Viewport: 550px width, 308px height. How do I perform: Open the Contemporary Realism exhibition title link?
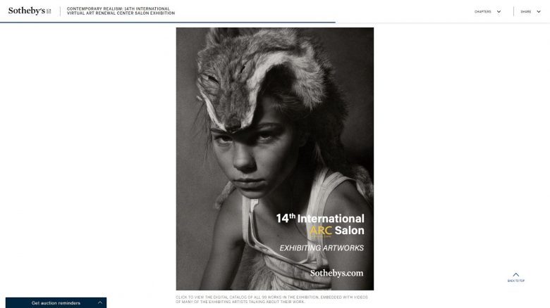[121, 11]
